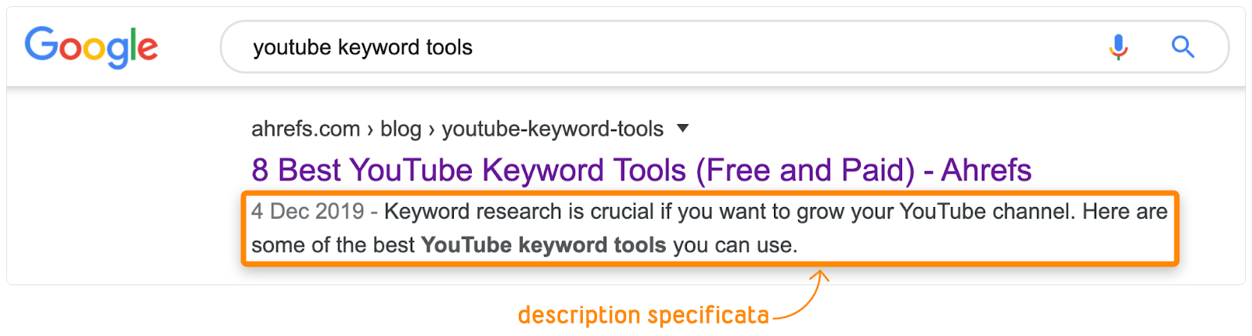1252x336 pixels.
Task: Click the blue magnifying glass search icon
Action: 1182,47
